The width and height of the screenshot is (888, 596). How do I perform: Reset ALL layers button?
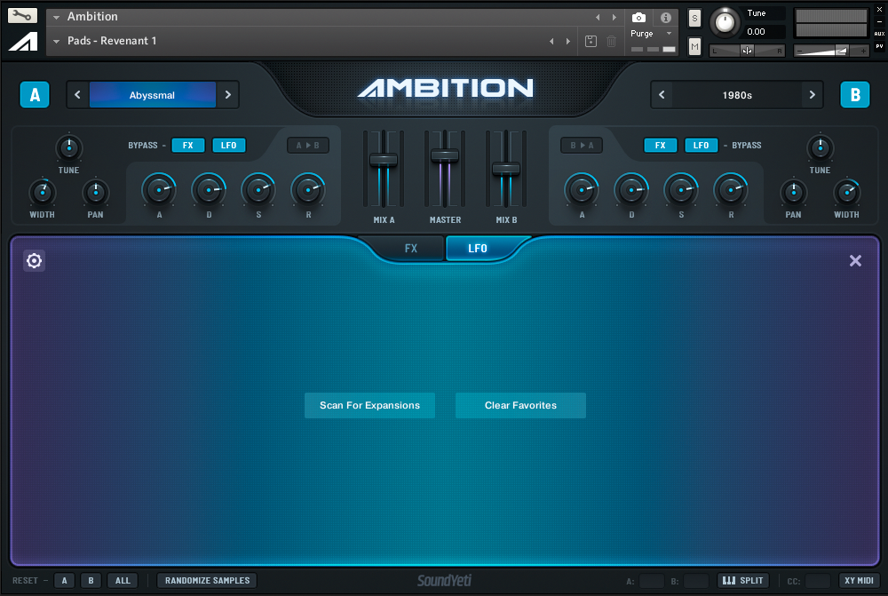click(x=123, y=580)
